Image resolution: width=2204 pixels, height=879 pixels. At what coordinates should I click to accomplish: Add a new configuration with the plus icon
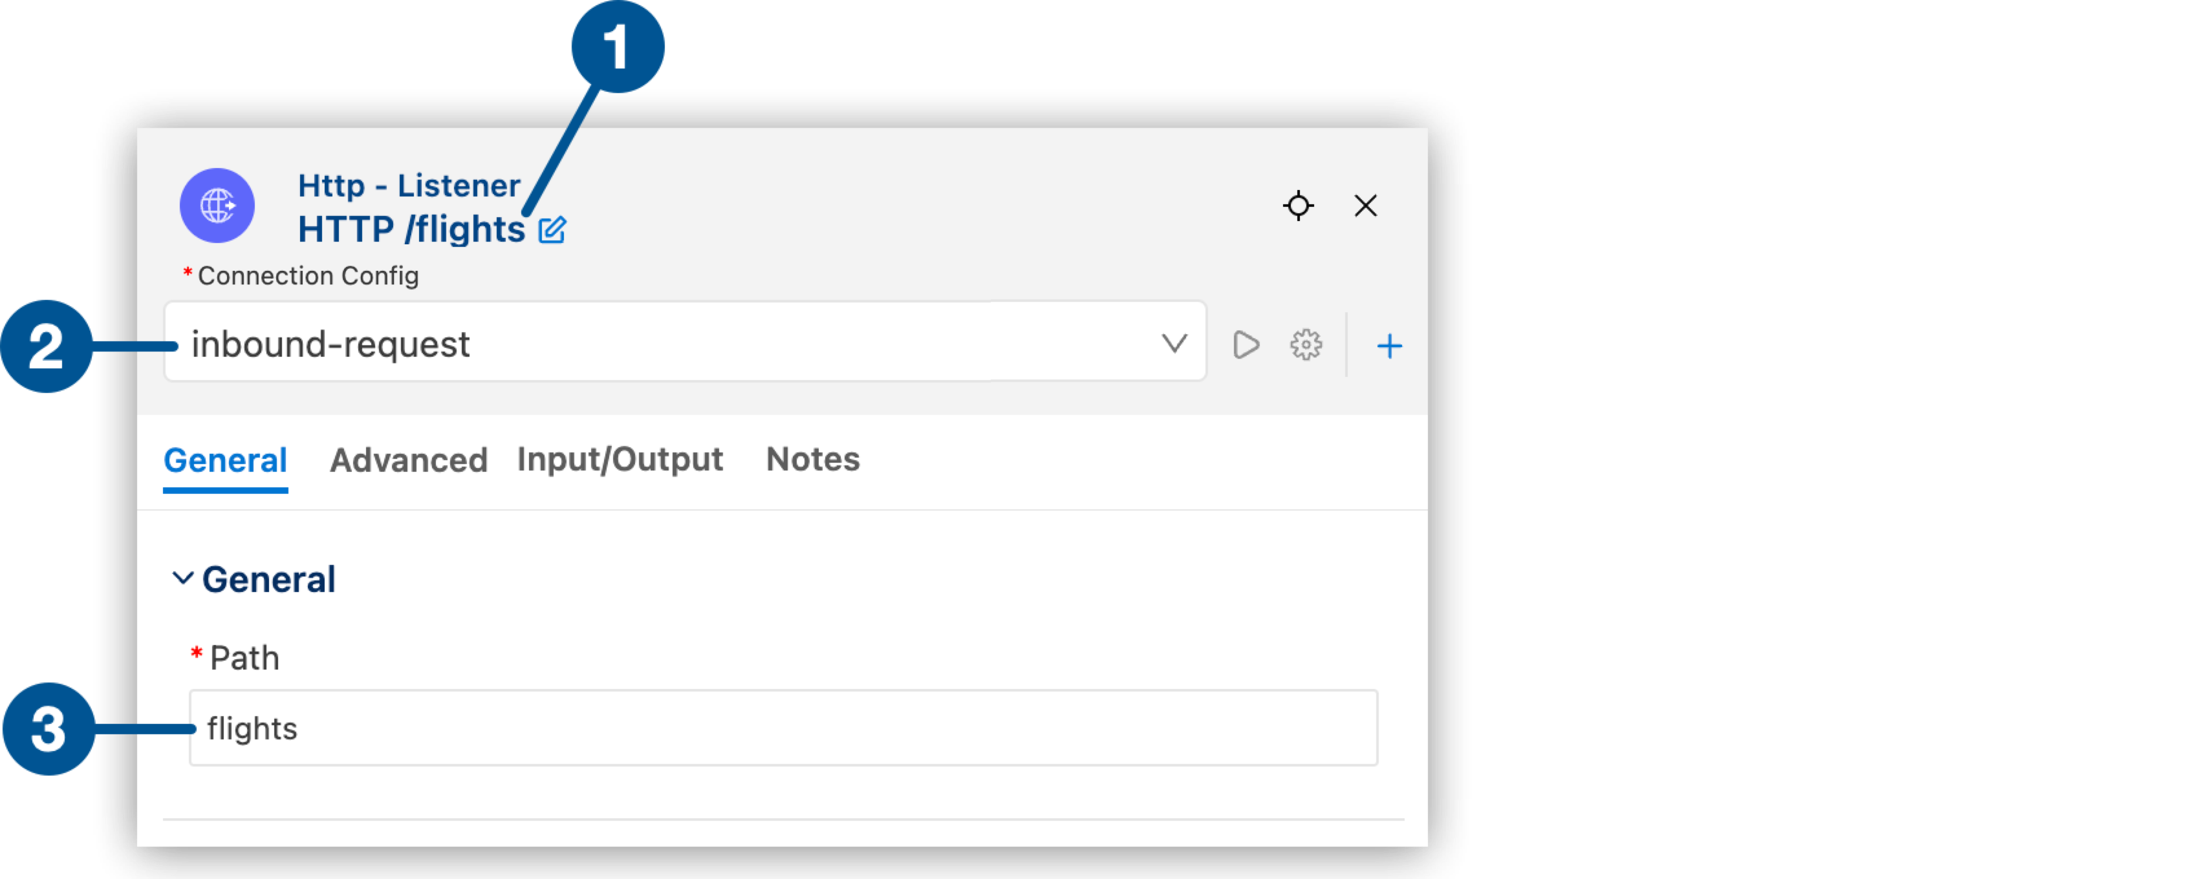point(1388,344)
